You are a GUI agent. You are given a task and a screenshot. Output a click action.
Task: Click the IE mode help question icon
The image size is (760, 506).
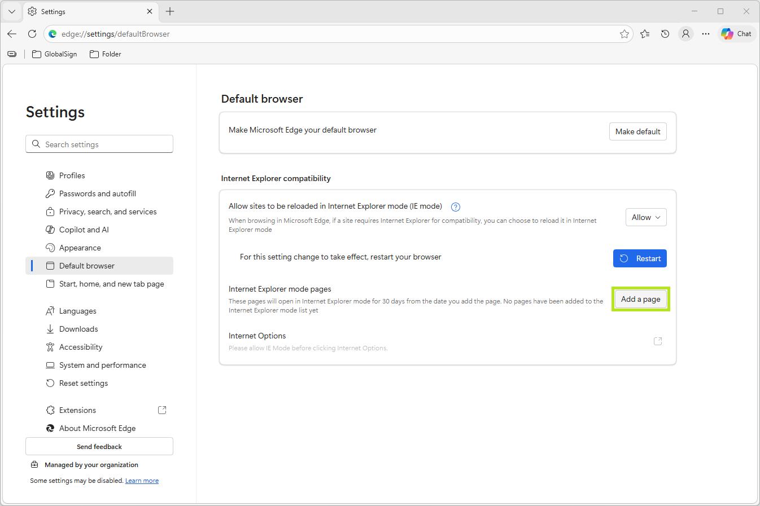tap(456, 206)
